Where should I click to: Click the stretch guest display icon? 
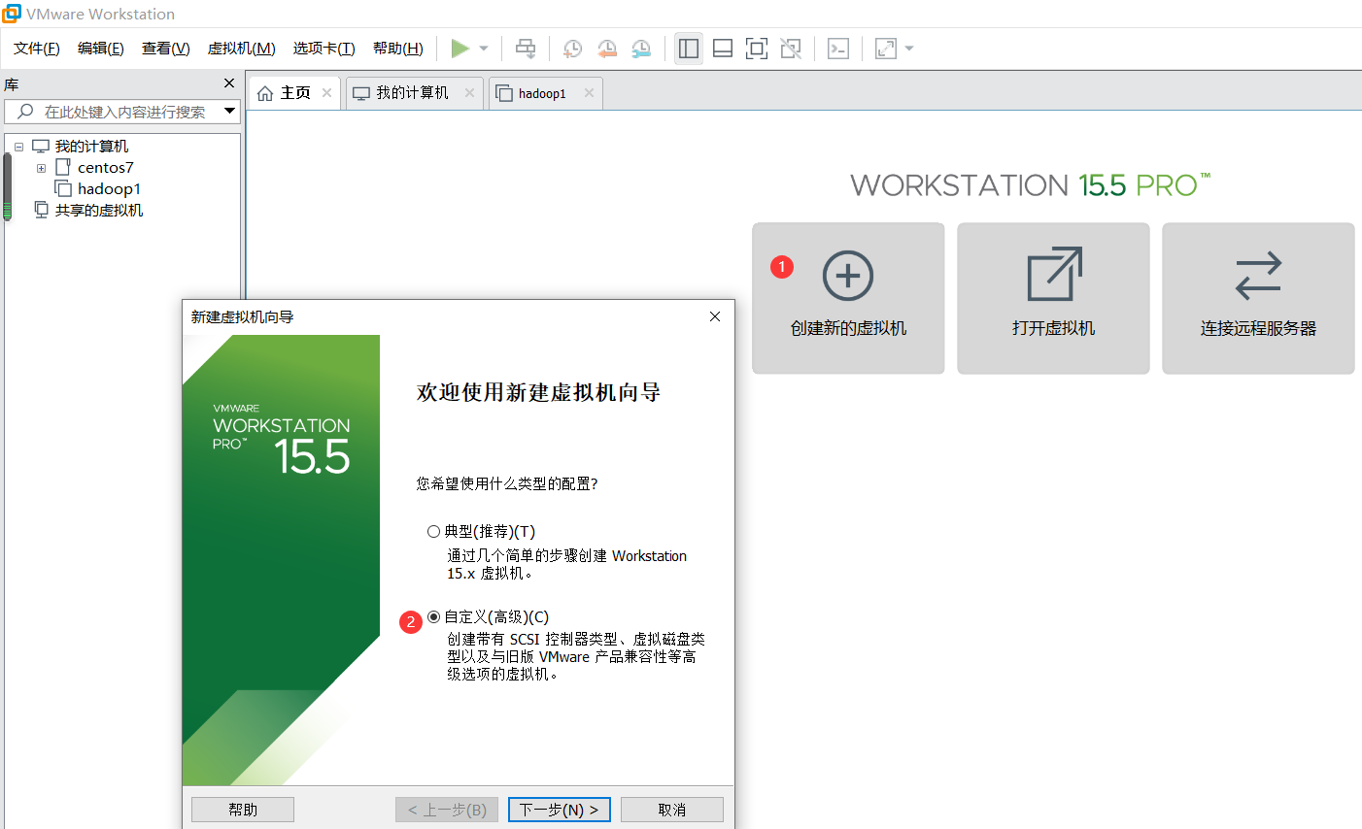point(886,49)
